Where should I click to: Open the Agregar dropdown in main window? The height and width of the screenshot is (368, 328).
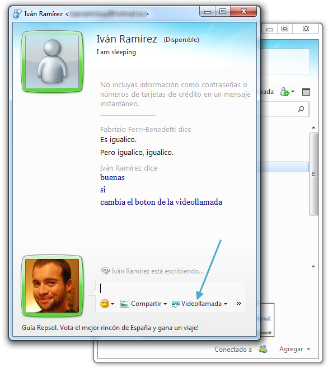coord(294,349)
